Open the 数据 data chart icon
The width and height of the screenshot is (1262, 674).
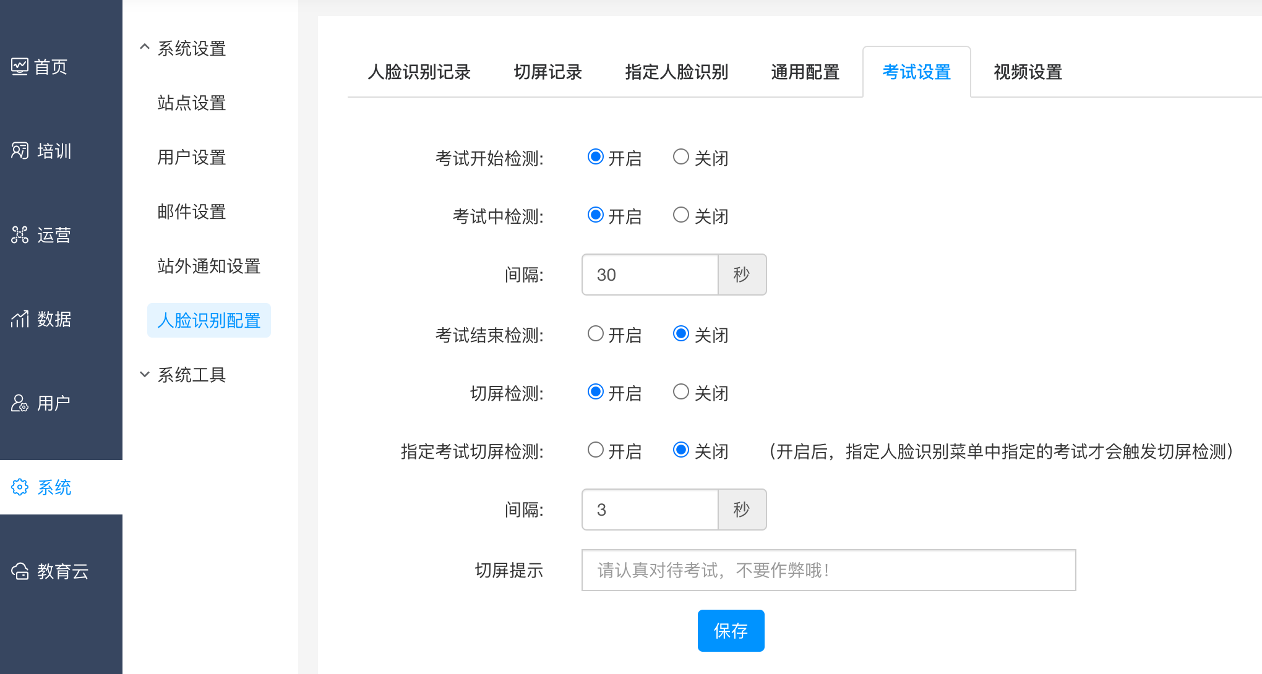pyautogui.click(x=20, y=318)
